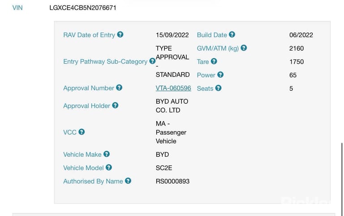
Task: Select the RS0000893 authorised name value
Action: [172, 182]
